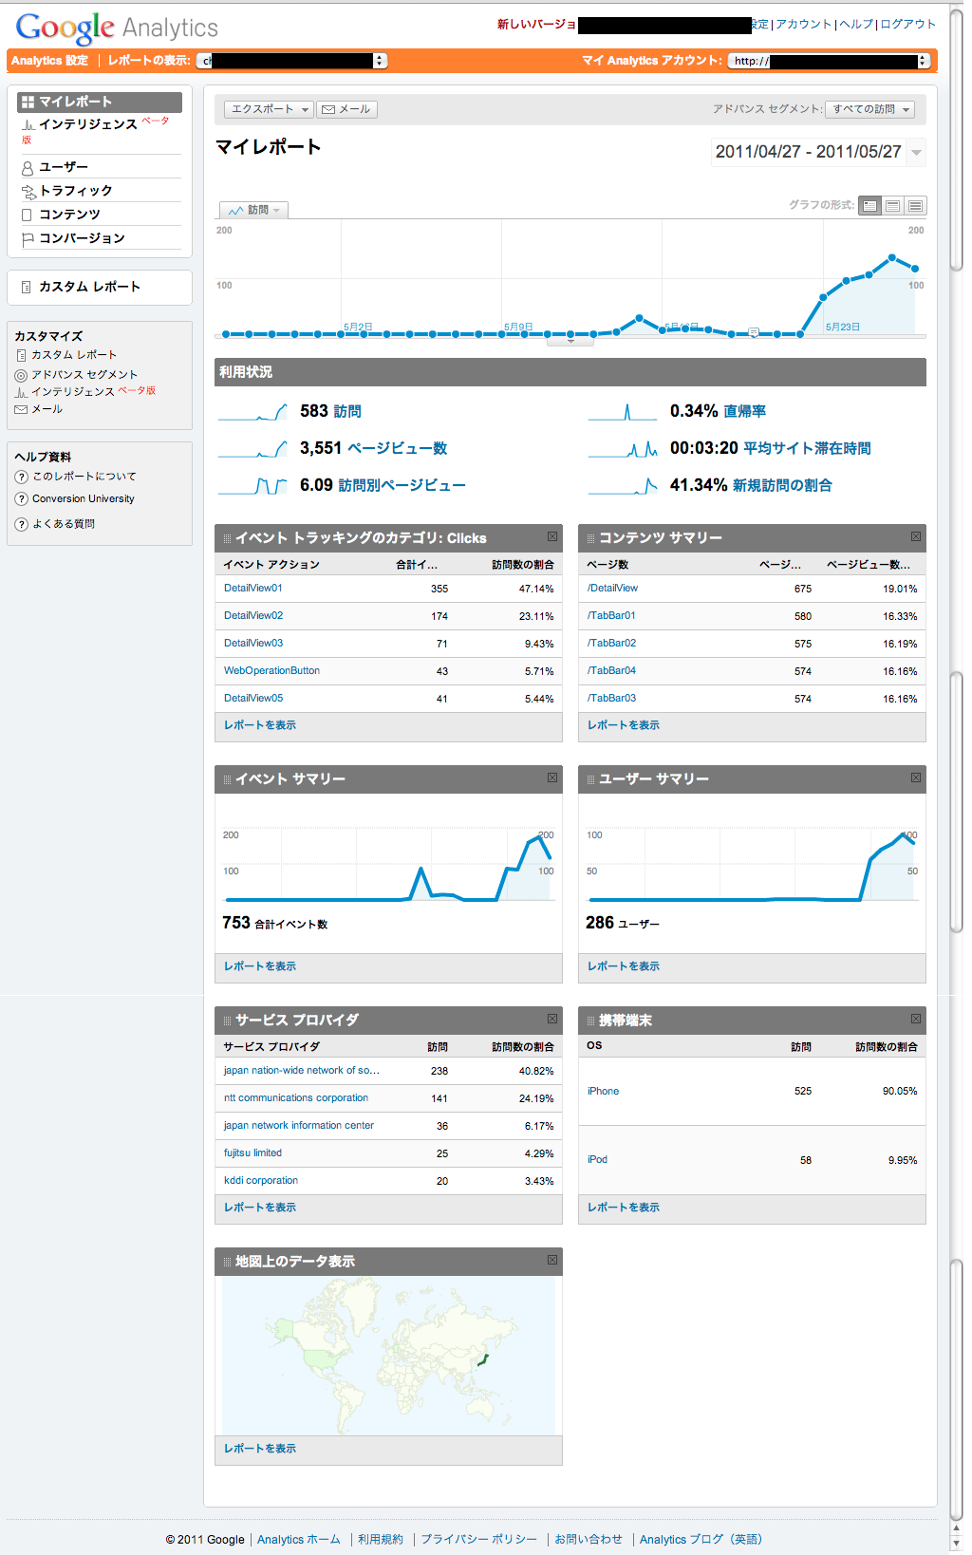Click the 新規訪問の割合 sparkline icon

pos(623,485)
